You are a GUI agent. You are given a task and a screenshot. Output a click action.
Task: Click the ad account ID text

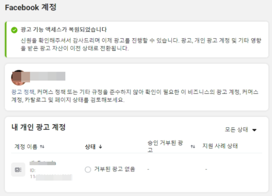tap(51, 174)
